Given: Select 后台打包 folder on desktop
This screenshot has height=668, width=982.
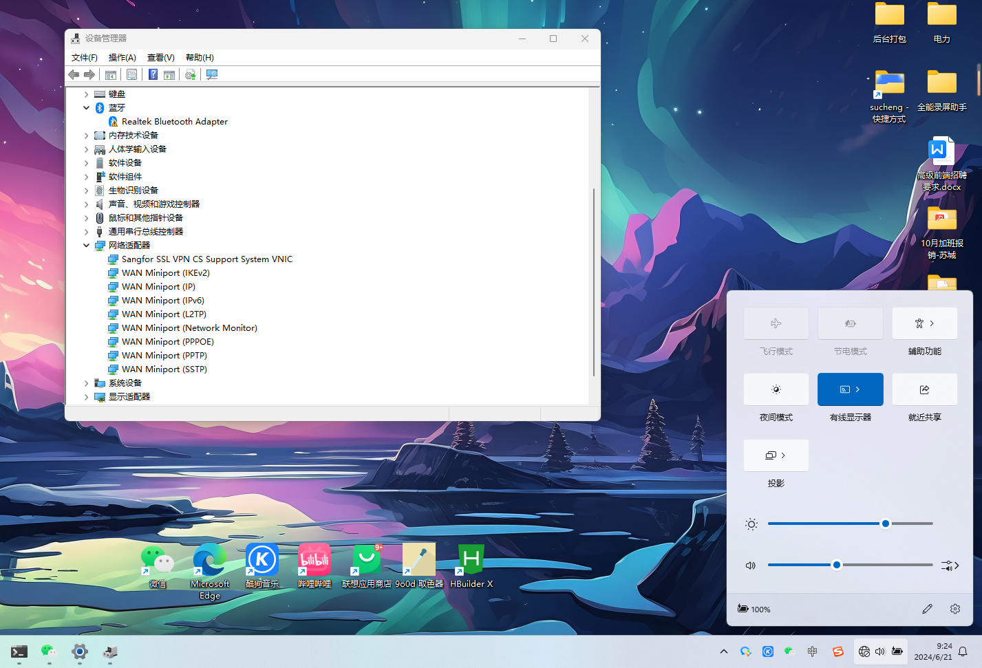Looking at the screenshot, I should (890, 23).
